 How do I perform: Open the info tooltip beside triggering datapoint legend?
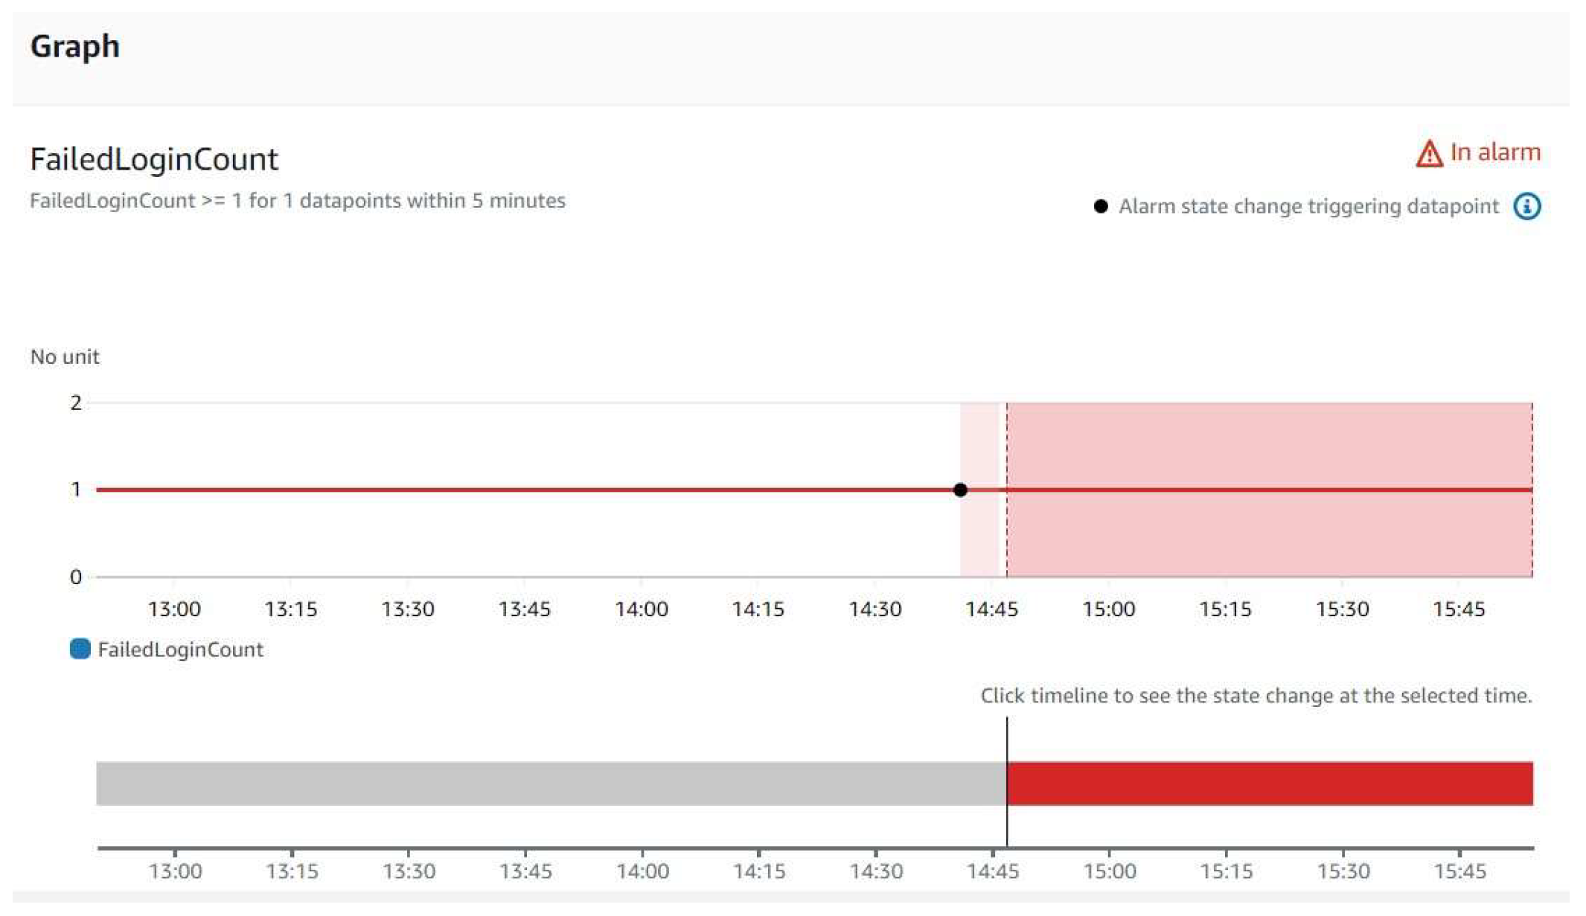click(1527, 207)
